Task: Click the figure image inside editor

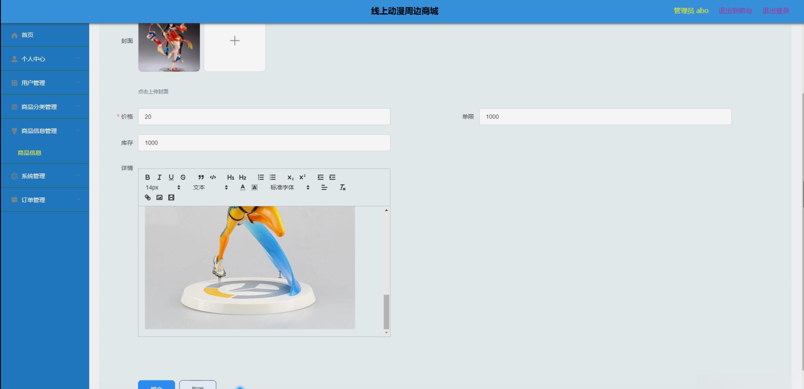Action: click(x=250, y=268)
